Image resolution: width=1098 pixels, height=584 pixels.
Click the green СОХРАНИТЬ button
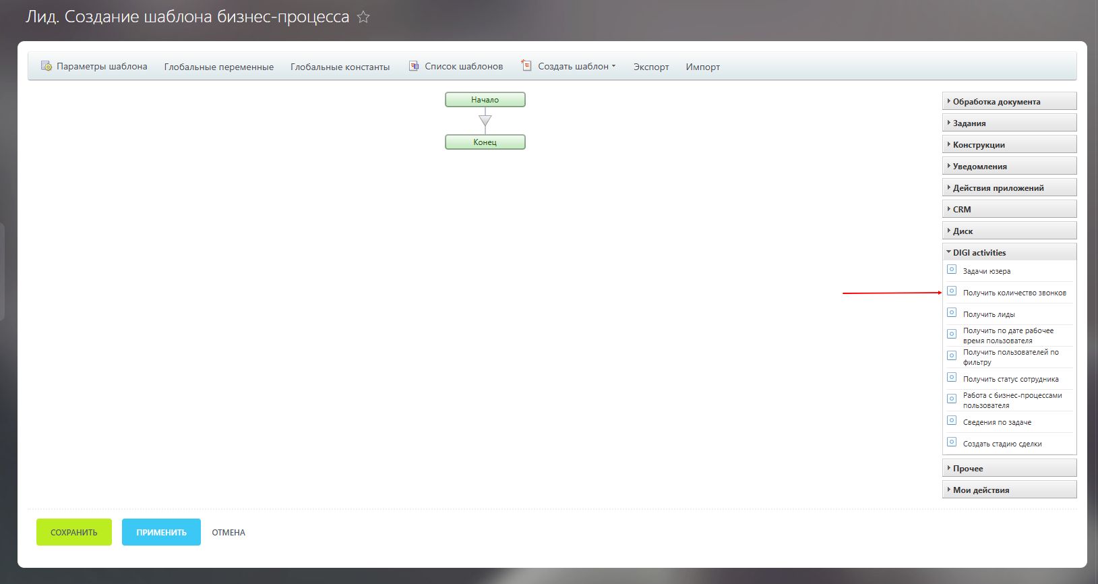pyautogui.click(x=74, y=532)
